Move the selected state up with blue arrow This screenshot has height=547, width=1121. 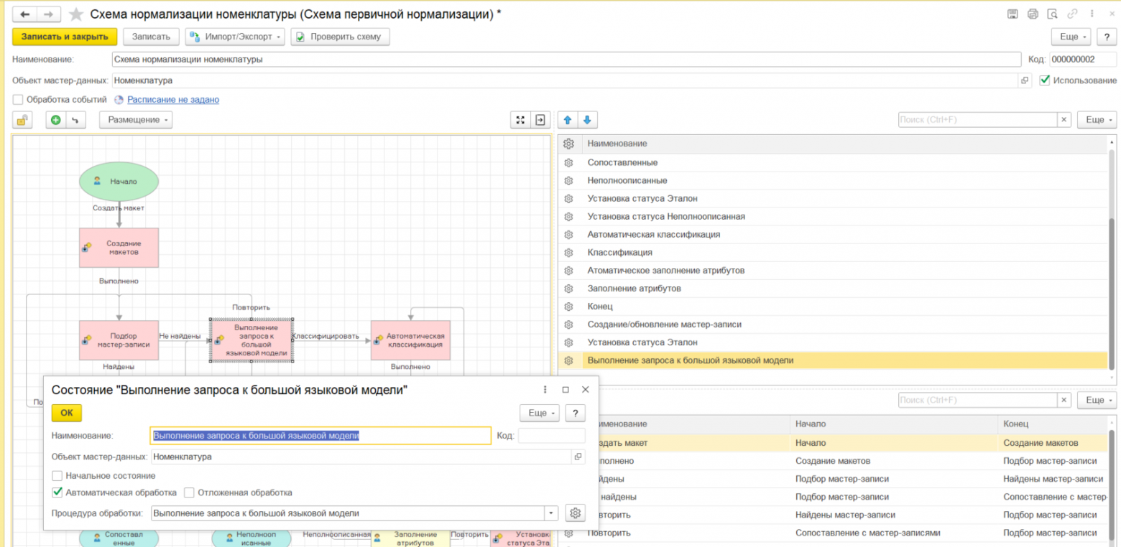568,120
